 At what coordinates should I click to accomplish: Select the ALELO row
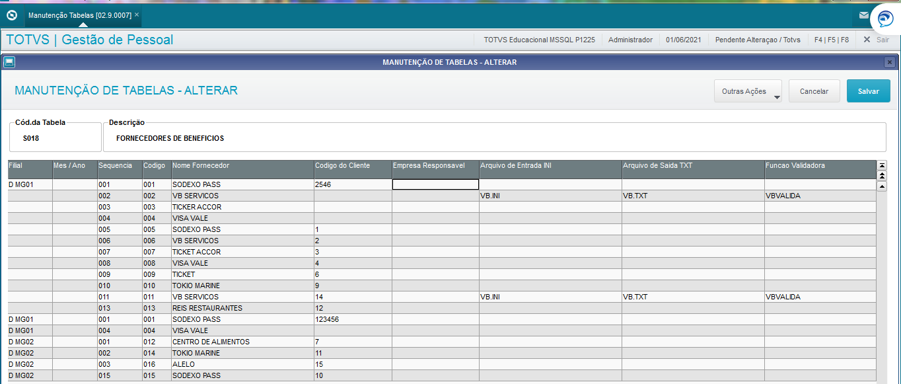[442, 364]
